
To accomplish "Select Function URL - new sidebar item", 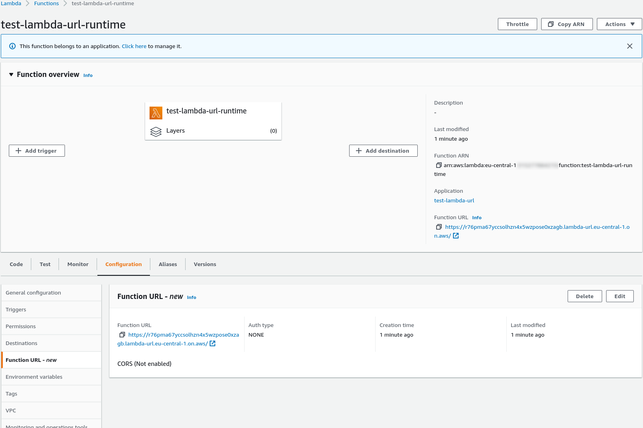I will 51,360.
